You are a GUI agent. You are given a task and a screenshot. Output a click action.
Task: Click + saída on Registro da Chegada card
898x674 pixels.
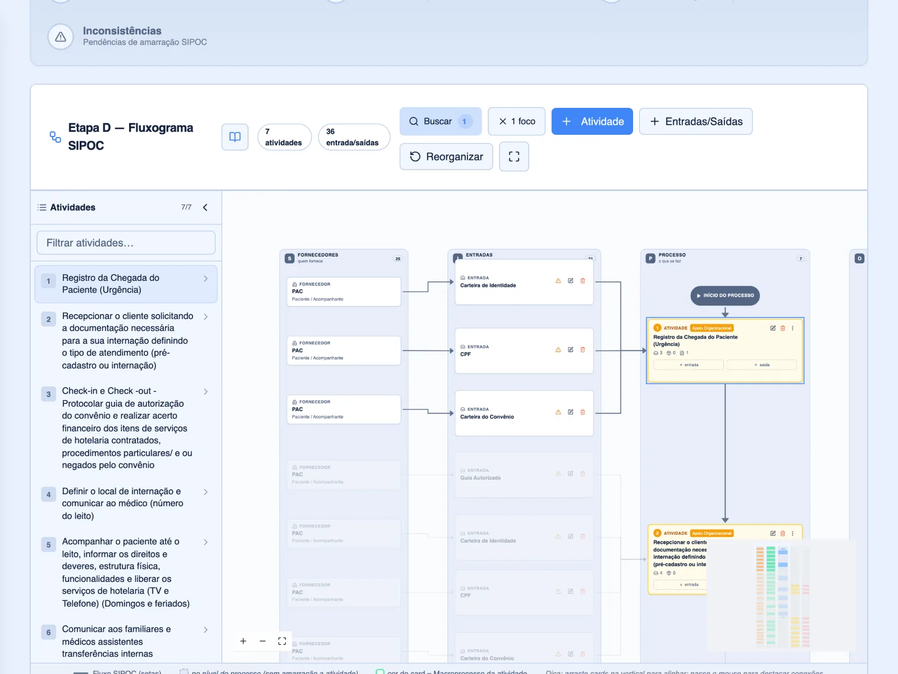[762, 365]
